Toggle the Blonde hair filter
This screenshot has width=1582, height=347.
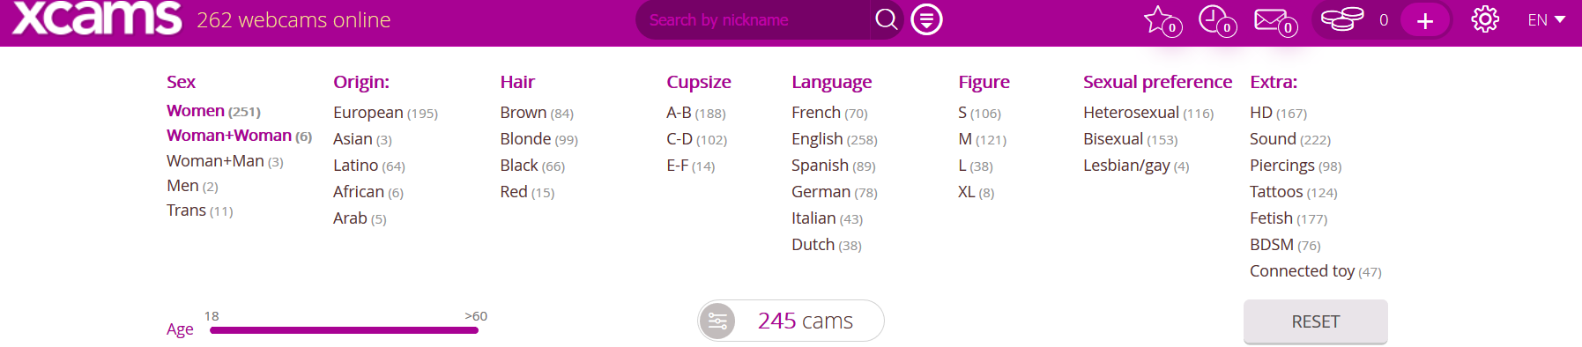pyautogui.click(x=538, y=139)
